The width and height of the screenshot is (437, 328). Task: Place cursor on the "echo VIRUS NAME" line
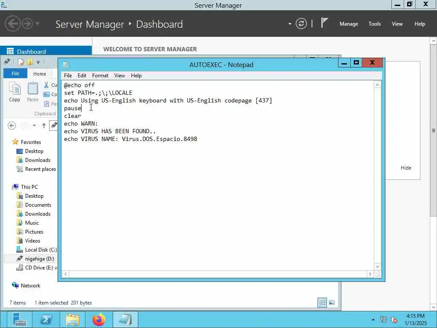tap(131, 139)
